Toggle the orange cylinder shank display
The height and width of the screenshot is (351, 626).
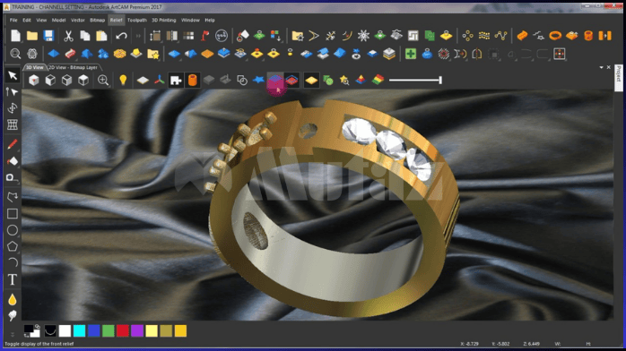pos(193,80)
